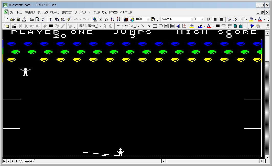Open the Help (ヘルプ) menu

[x=126, y=12]
